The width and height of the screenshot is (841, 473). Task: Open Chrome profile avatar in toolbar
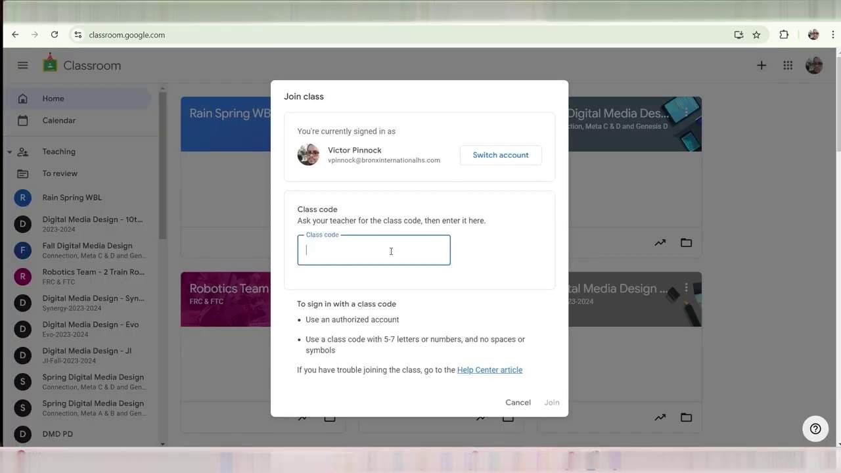tap(813, 35)
